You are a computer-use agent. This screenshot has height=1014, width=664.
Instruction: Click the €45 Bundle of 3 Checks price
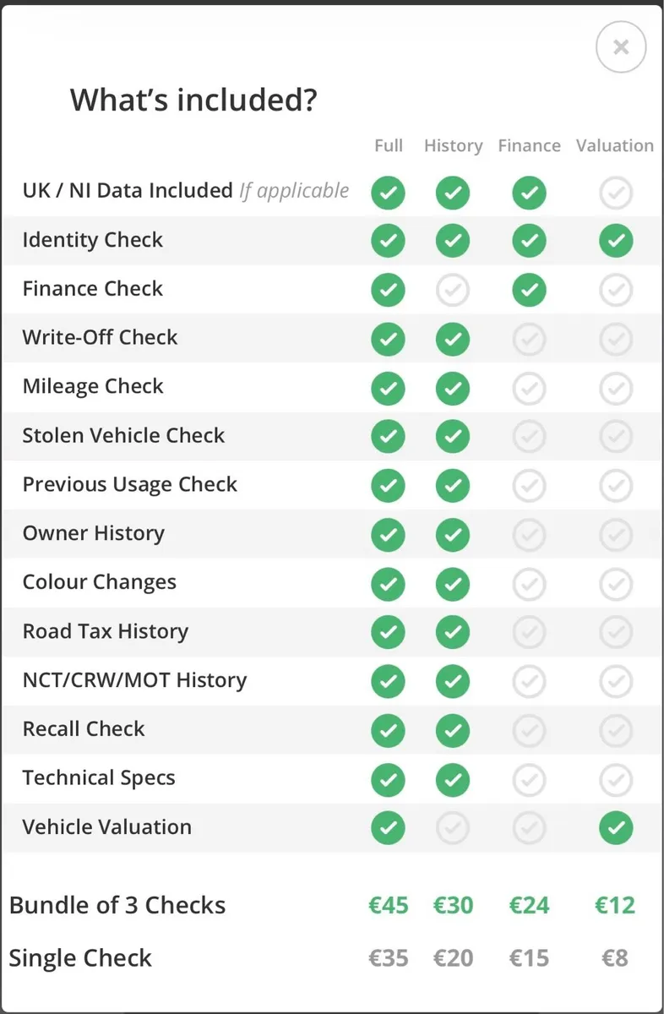pyautogui.click(x=388, y=905)
